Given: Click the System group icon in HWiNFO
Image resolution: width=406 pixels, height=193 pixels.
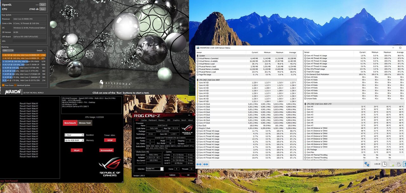Looking at the screenshot, I should (x=198, y=56).
